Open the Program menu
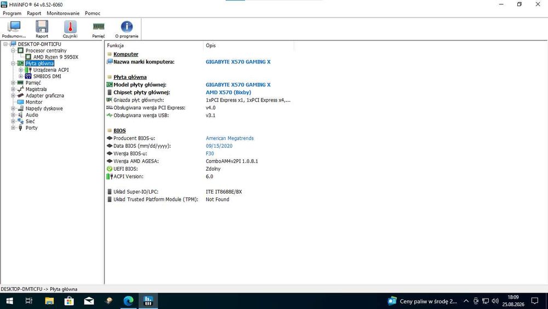 [x=12, y=13]
